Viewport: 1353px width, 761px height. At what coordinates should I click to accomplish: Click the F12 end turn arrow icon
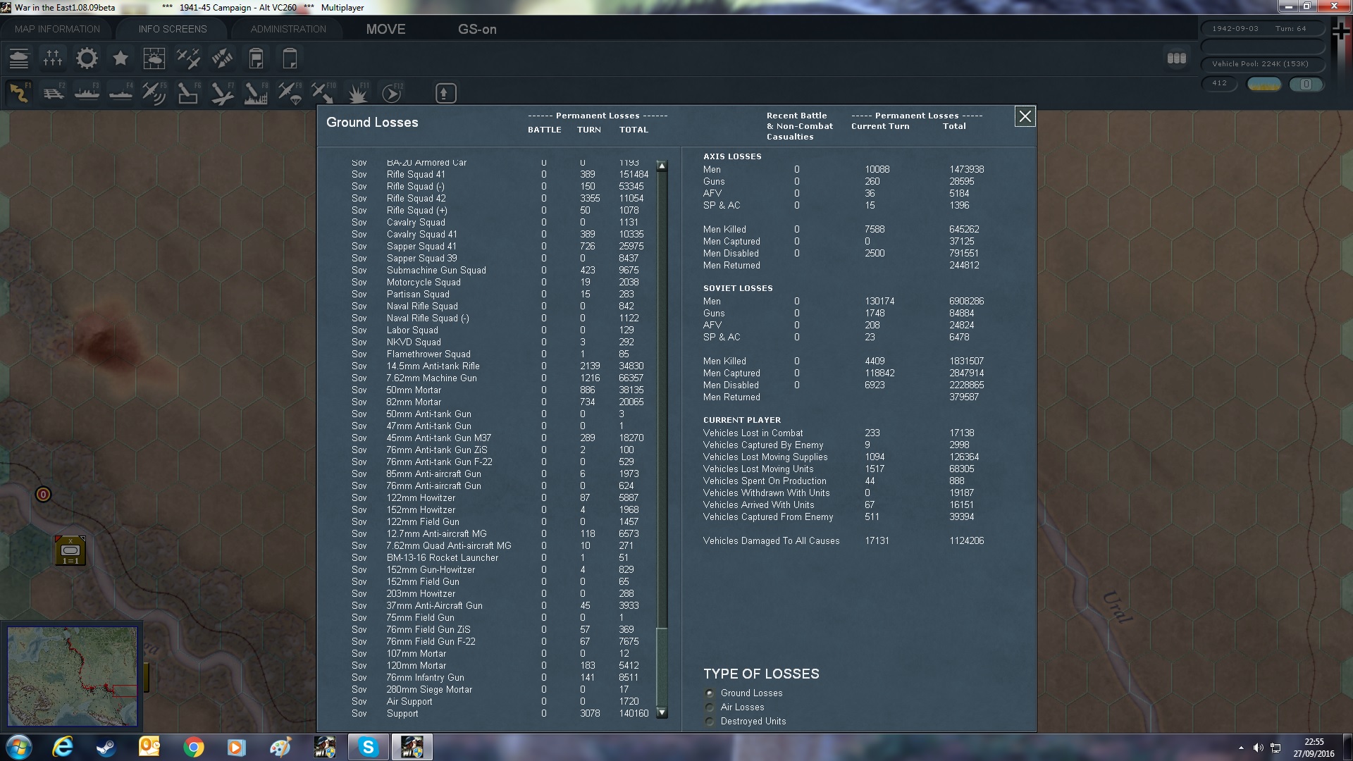pos(392,93)
